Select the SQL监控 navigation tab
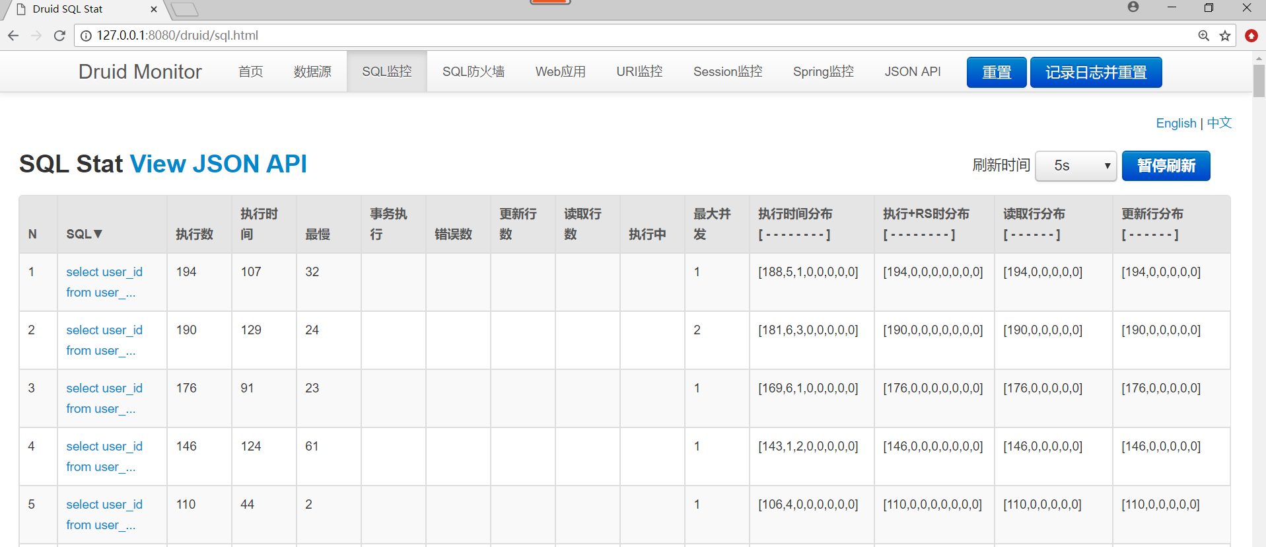 (x=387, y=71)
